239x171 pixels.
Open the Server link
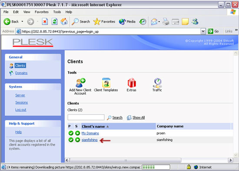[20, 95]
